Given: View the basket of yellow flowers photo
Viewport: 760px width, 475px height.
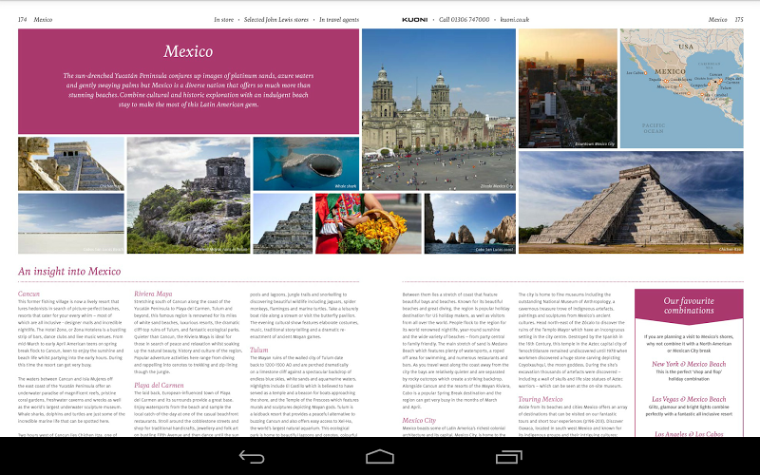Looking at the screenshot, I should click(x=369, y=223).
